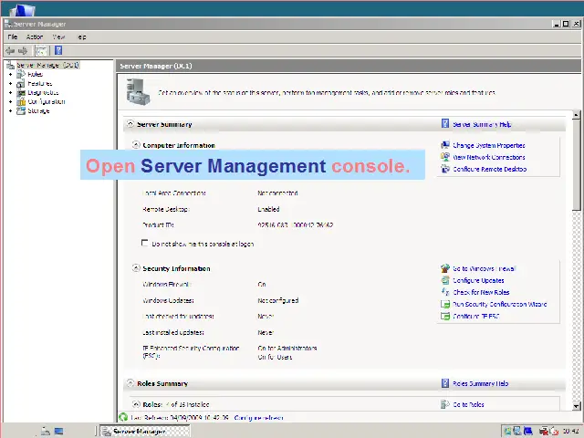Viewport: 584px width, 438px height.
Task: Open View Network Connections link
Action: pyautogui.click(x=489, y=157)
